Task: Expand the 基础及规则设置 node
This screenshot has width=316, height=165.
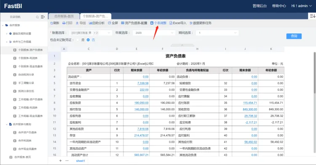Action: 7,33
